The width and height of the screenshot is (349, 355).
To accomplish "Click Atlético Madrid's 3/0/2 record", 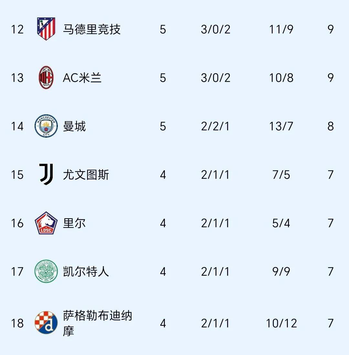I will click(216, 29).
